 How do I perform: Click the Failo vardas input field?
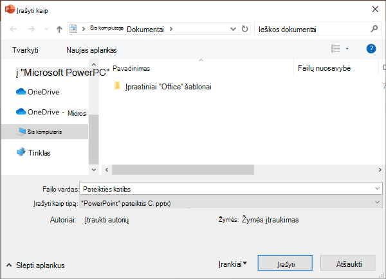tap(231, 189)
